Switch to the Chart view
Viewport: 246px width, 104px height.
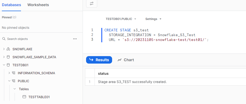(x=126, y=60)
